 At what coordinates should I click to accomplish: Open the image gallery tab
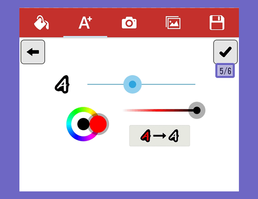coord(173,23)
